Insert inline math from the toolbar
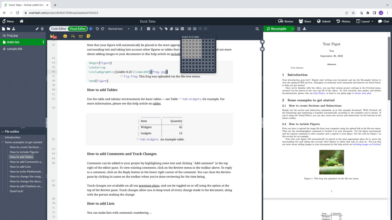Screen dimensions: 392x220 pos(148,29)
